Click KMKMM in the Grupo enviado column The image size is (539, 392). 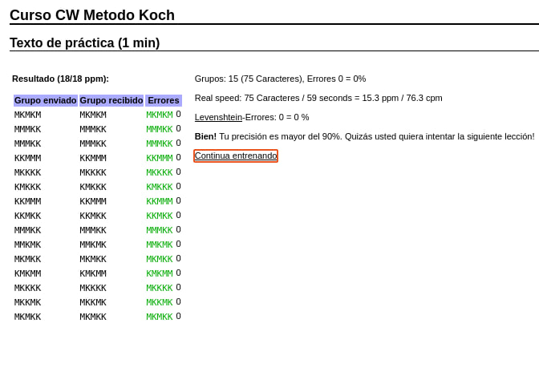coord(27,273)
